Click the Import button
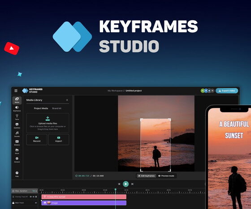Screen dimensions: 251x209 click(x=59, y=139)
